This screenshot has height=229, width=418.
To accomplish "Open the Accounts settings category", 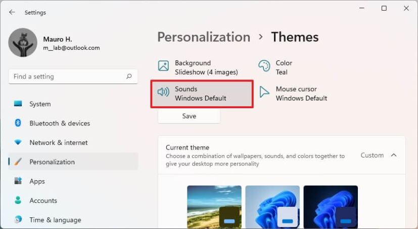I will (x=73, y=201).
